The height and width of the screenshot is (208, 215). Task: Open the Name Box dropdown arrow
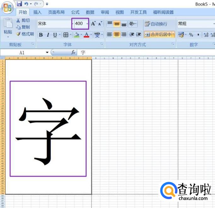[47, 52]
